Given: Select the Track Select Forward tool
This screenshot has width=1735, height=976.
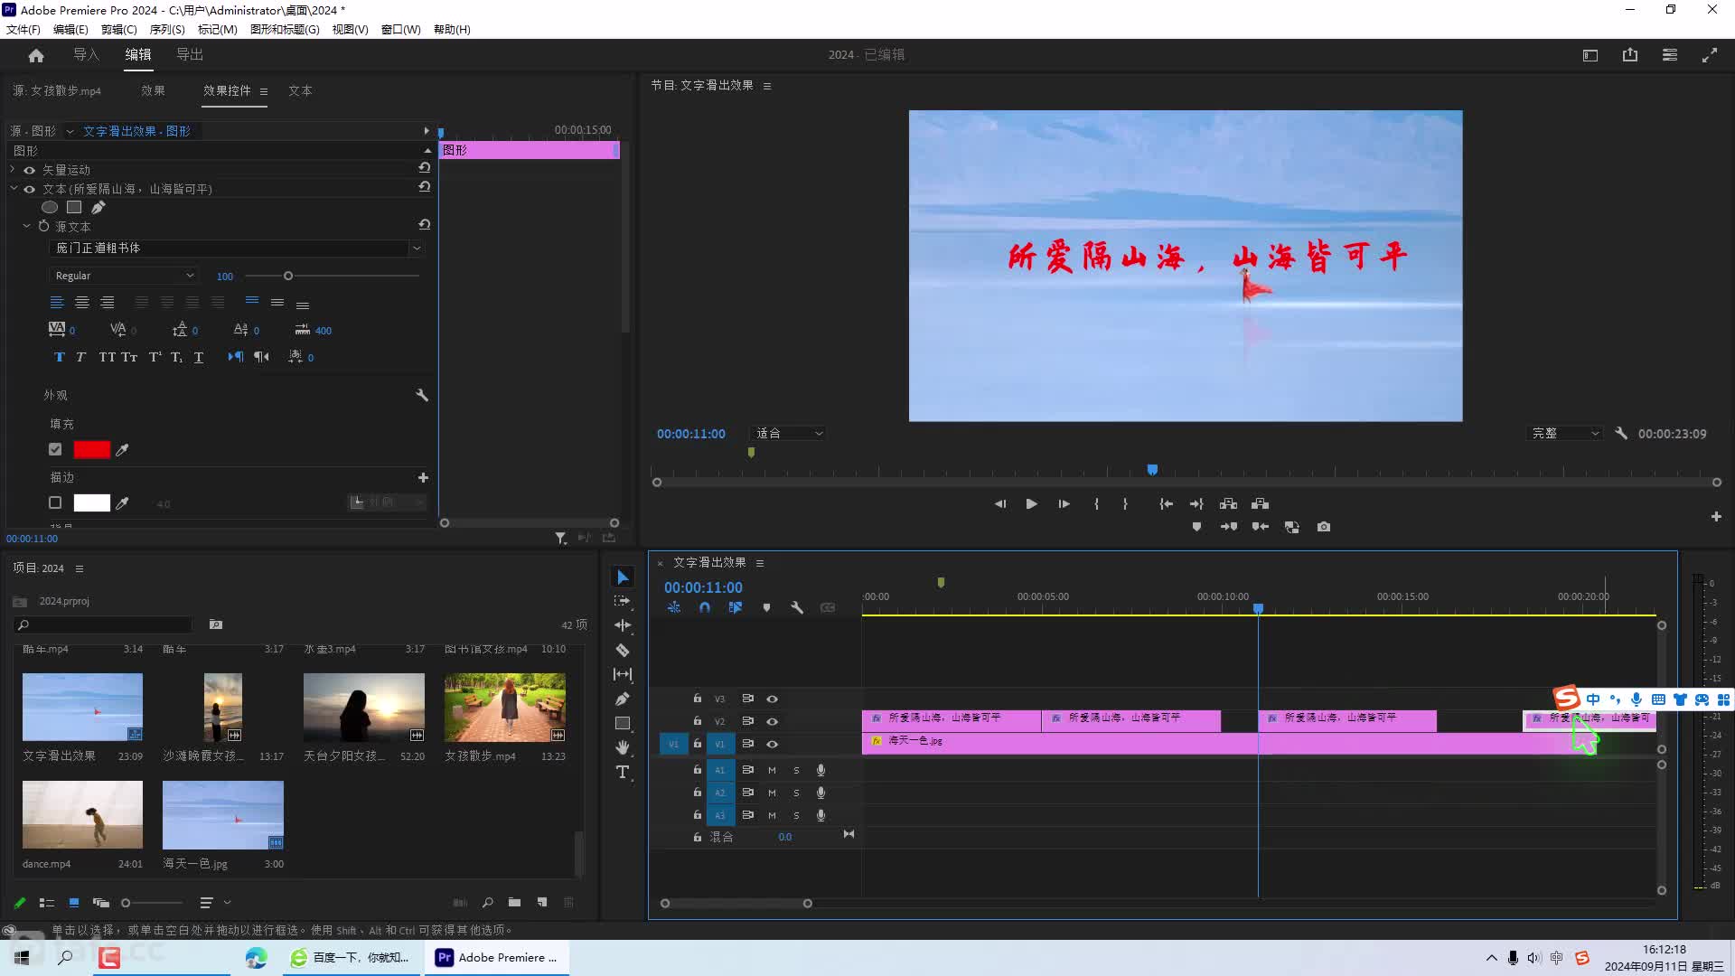Looking at the screenshot, I should coord(623,601).
